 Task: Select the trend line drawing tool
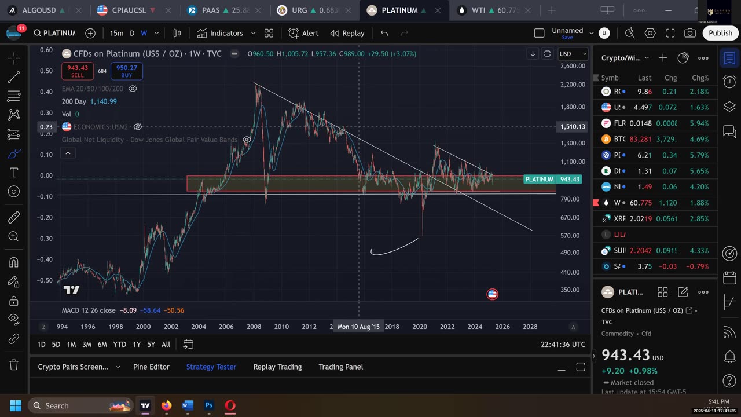[14, 77]
